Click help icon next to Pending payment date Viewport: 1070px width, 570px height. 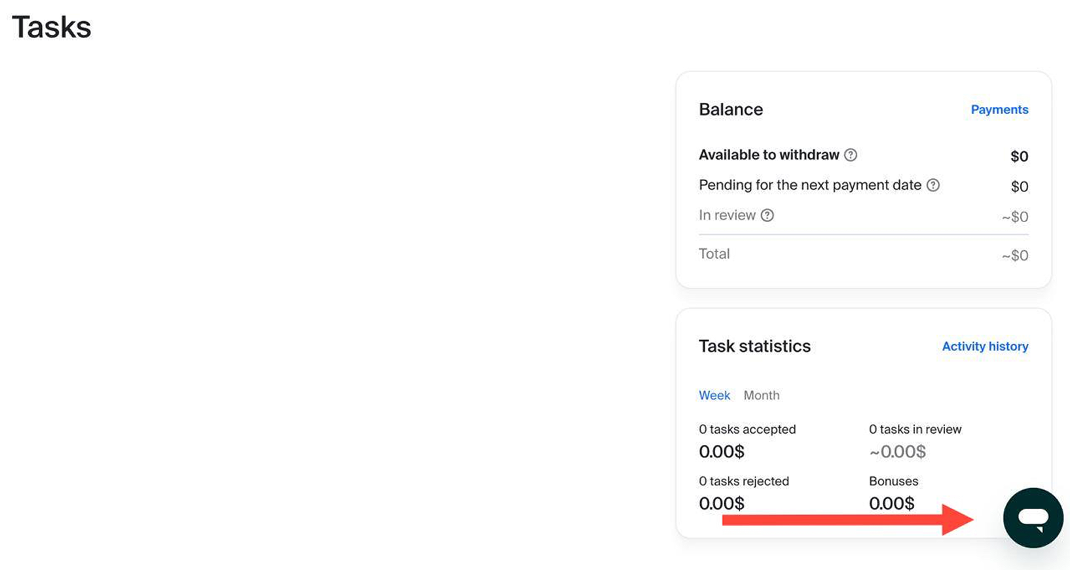tap(933, 185)
